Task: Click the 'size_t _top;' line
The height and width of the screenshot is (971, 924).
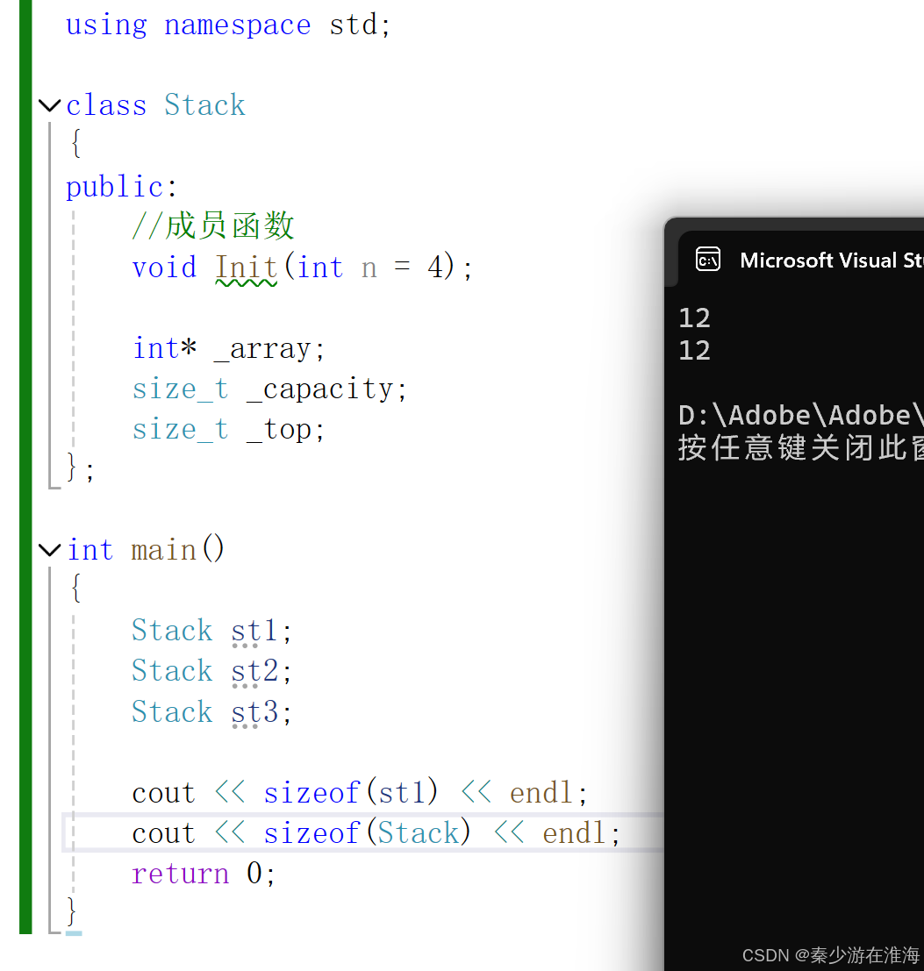Action: [x=228, y=430]
